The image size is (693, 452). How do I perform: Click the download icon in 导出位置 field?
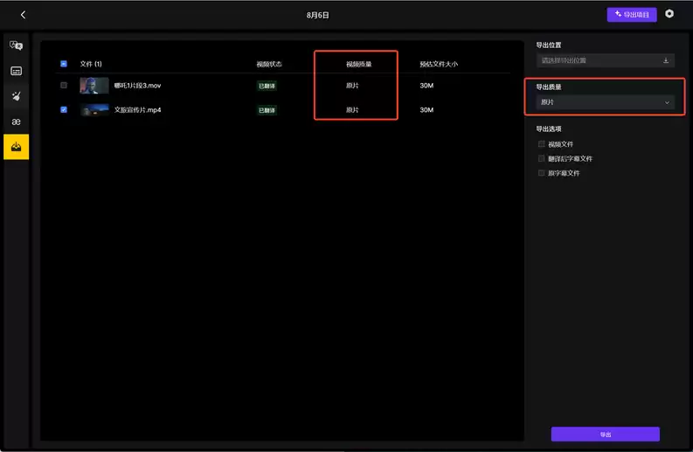pyautogui.click(x=666, y=60)
